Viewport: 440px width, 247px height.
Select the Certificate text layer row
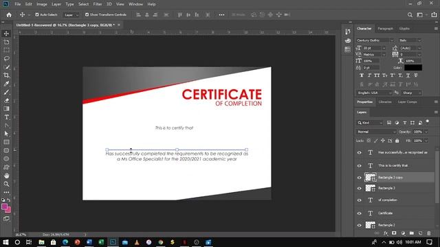[395, 213]
